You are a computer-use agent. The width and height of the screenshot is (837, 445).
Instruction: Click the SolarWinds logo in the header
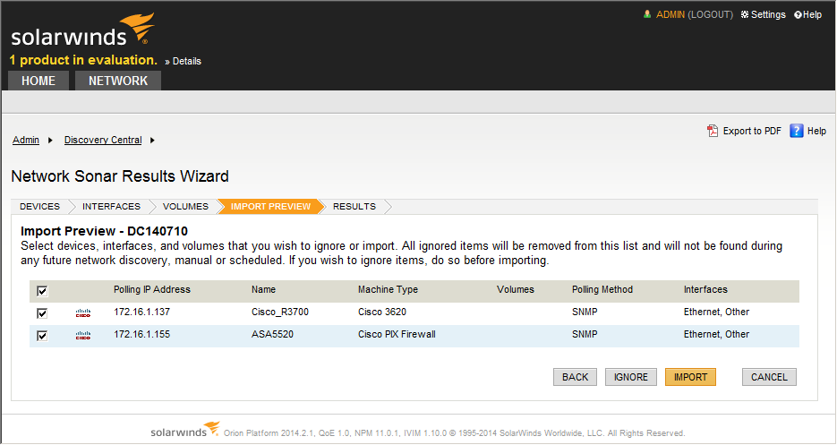click(x=82, y=30)
